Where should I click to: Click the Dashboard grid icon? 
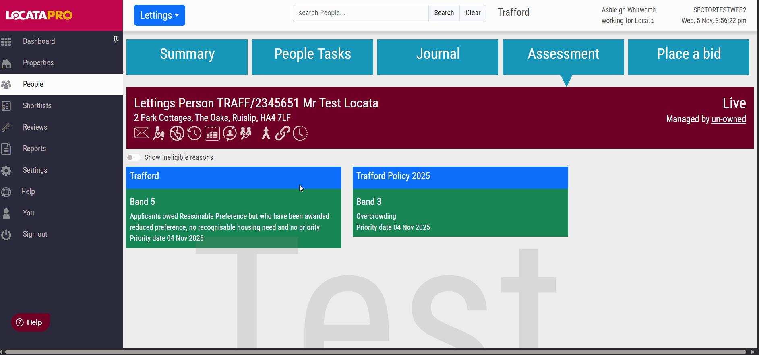pyautogui.click(x=6, y=41)
